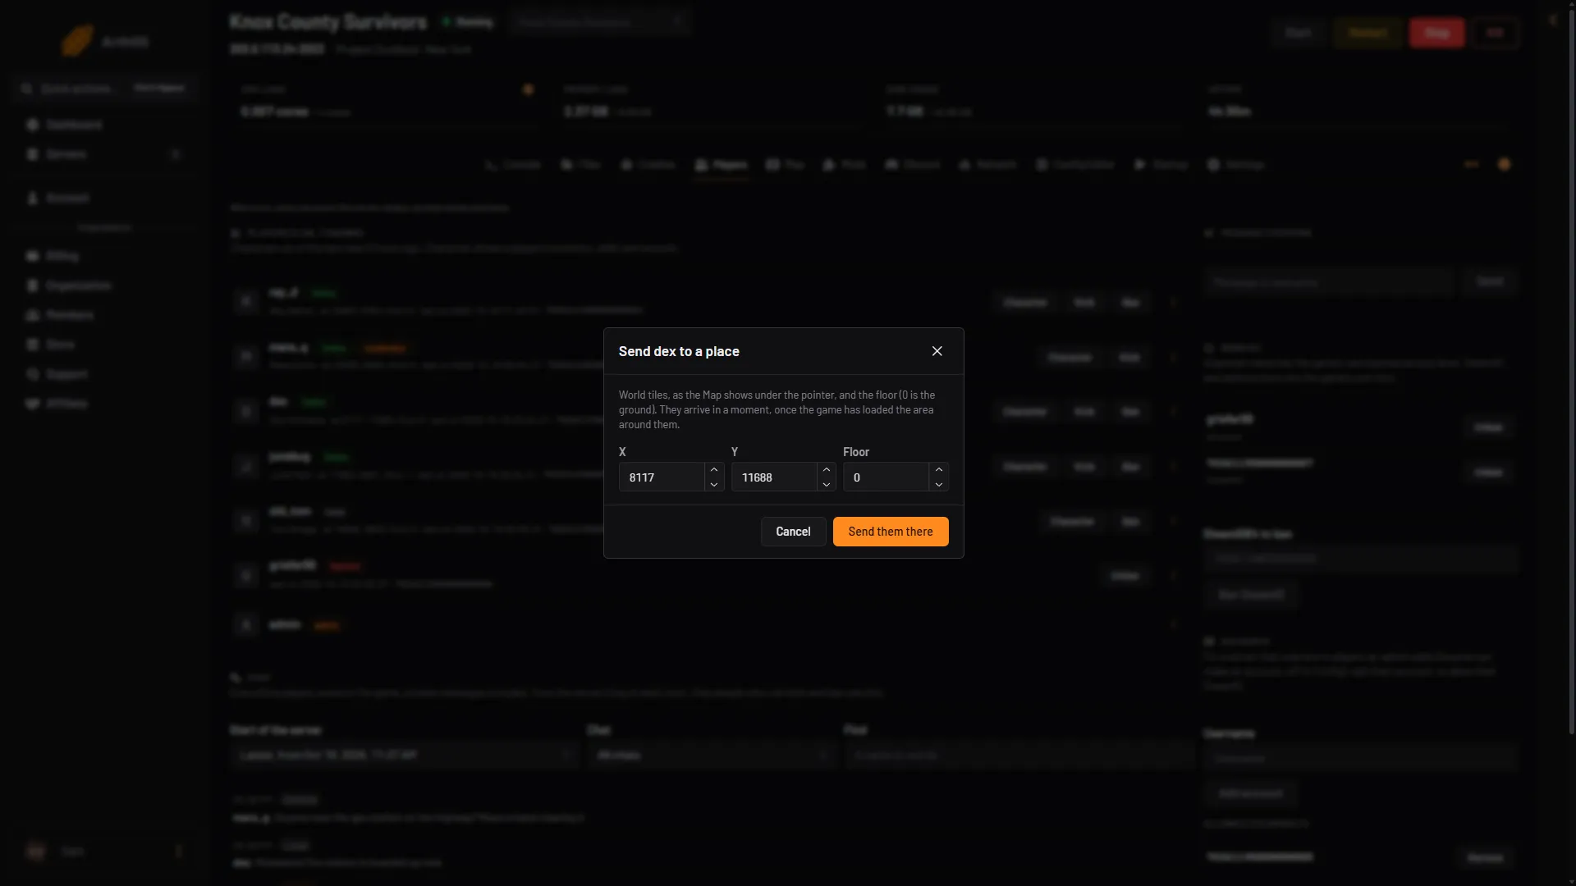Click the yellow Restart button behind the dialog
1576x886 pixels.
point(1368,33)
